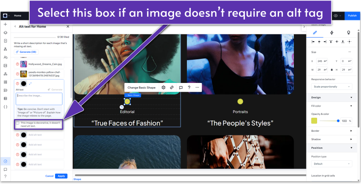Go back using the Alt text panel arrow
Screen dimensions: 361x184
point(15,26)
